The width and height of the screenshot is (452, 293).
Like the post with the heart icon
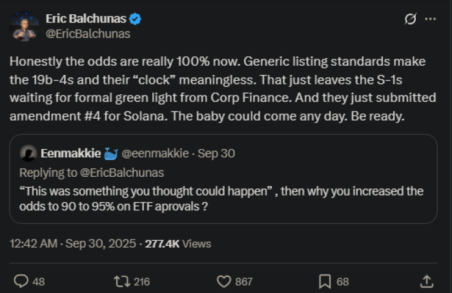[224, 281]
